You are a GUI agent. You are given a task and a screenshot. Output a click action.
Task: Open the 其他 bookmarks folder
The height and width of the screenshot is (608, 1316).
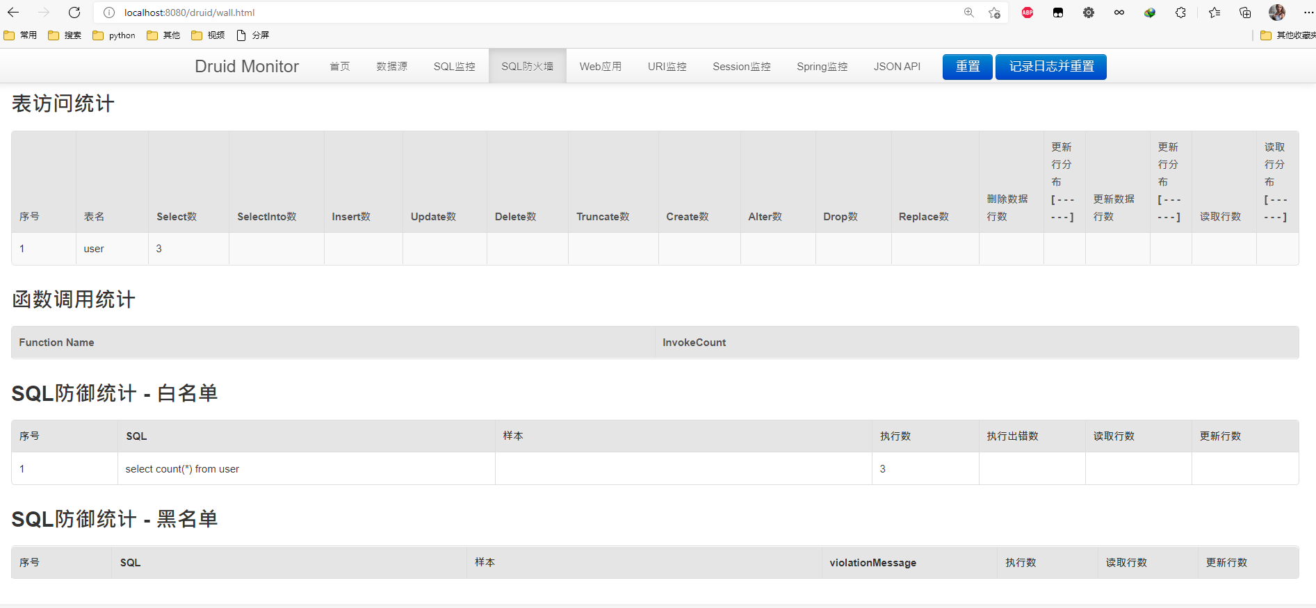click(x=163, y=35)
